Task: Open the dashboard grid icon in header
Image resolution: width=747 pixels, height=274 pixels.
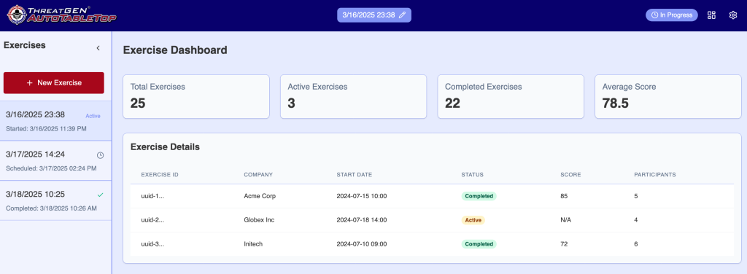Action: pyautogui.click(x=711, y=15)
